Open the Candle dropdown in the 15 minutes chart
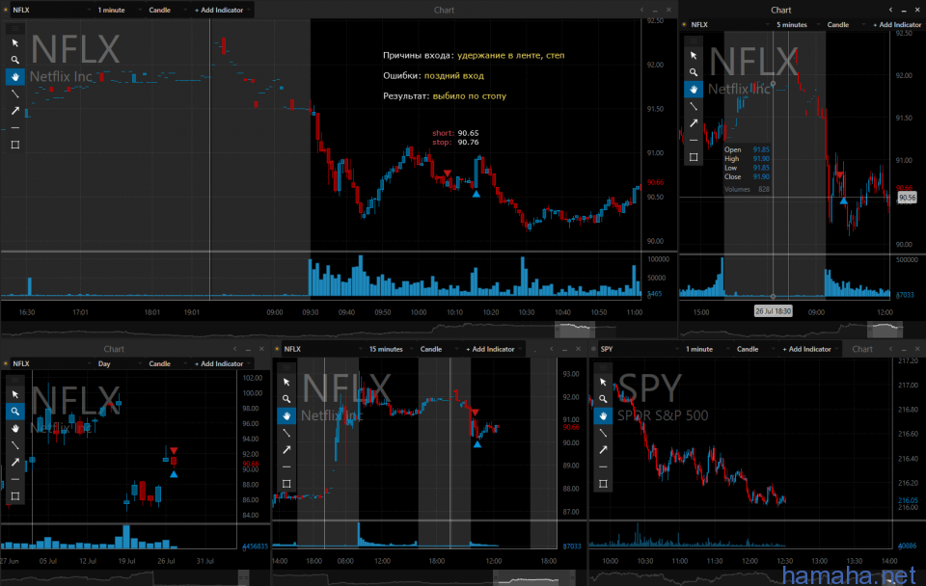Image resolution: width=926 pixels, height=586 pixels. tap(439, 349)
